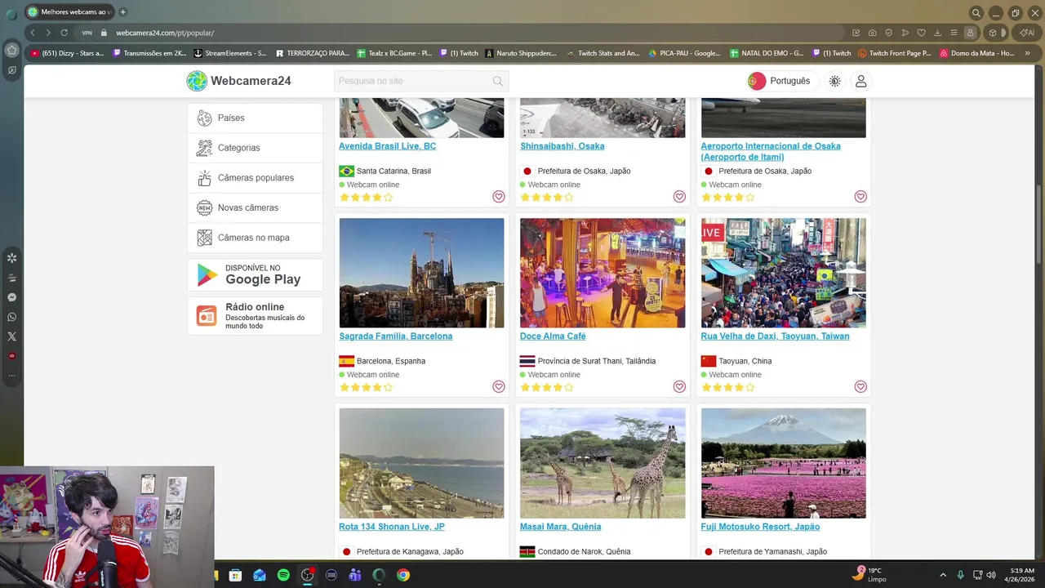Viewport: 1045px width, 588px height.
Task: Open Google Play download banner
Action: coord(255,275)
